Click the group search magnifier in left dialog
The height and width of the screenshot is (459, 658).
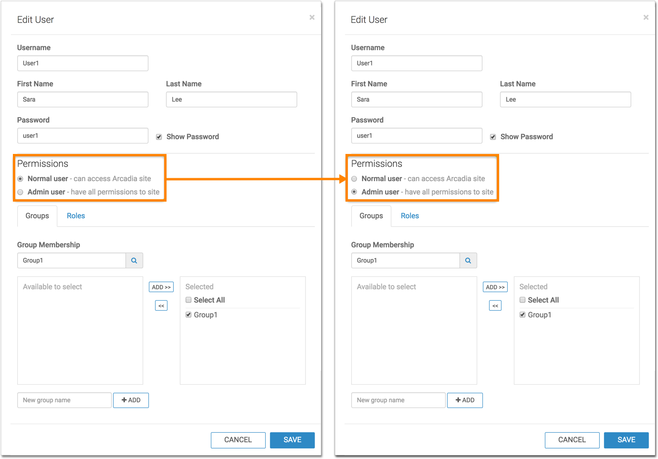[134, 261]
